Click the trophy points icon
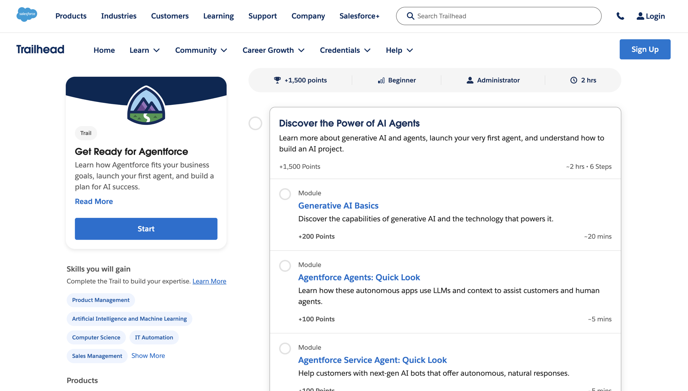The width and height of the screenshot is (688, 391). pos(277,80)
